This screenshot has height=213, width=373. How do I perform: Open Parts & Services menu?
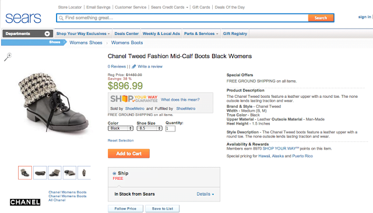pos(201,34)
